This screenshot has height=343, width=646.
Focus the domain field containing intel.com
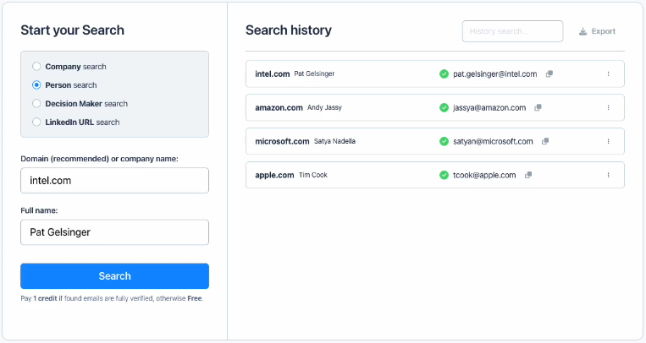[114, 181]
